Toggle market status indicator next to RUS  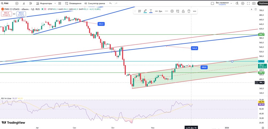pos(42,9)
